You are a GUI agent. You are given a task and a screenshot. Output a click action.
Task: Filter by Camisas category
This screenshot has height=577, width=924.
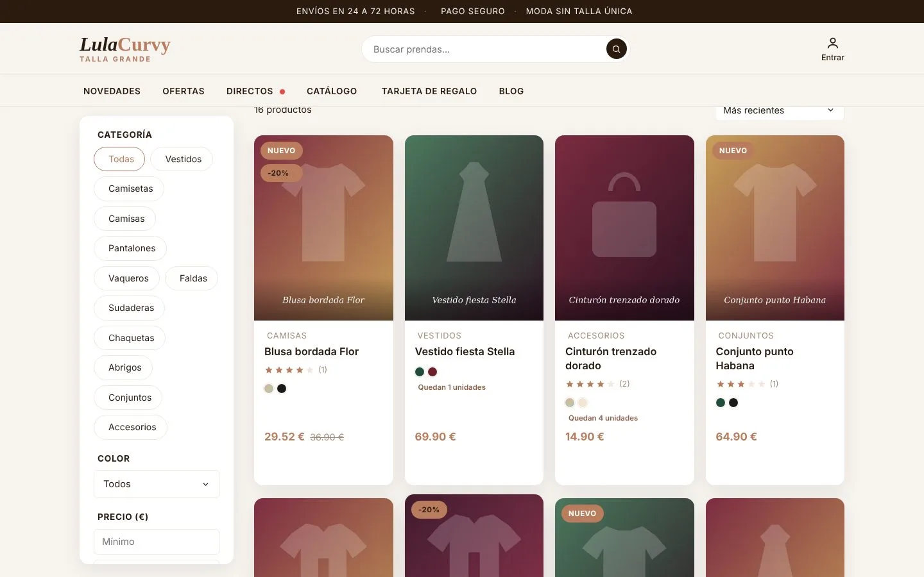[x=125, y=219]
